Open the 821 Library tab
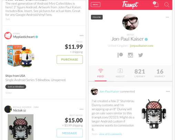This screenshot has width=175, height=140. pyautogui.click(x=140, y=73)
